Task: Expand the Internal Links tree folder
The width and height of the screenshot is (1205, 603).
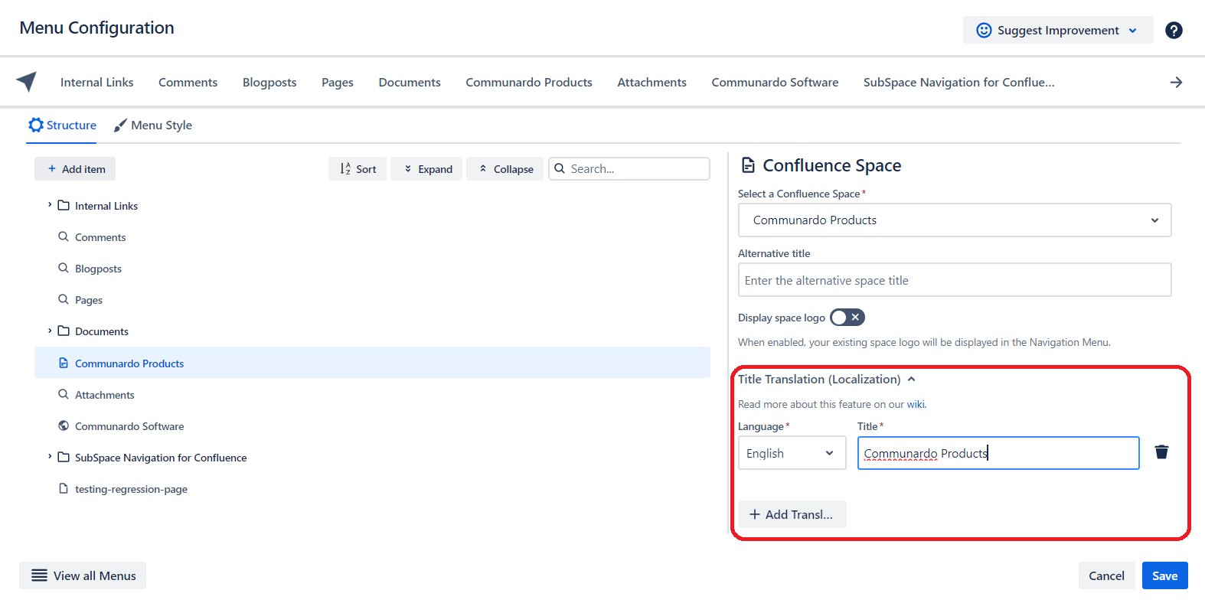Action: [x=50, y=205]
